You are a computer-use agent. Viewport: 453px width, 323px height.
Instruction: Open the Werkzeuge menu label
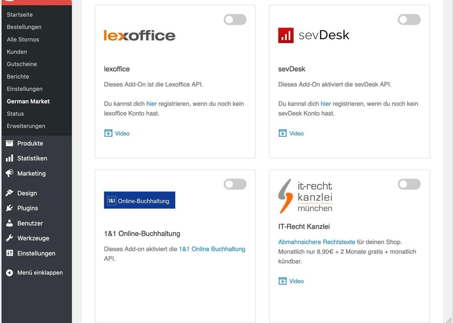[x=33, y=238]
